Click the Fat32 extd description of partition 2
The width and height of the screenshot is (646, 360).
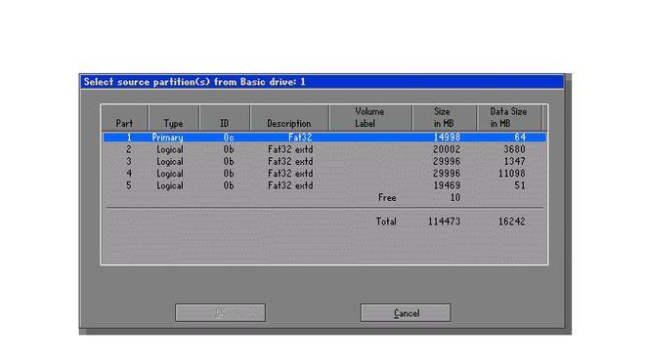pos(290,149)
